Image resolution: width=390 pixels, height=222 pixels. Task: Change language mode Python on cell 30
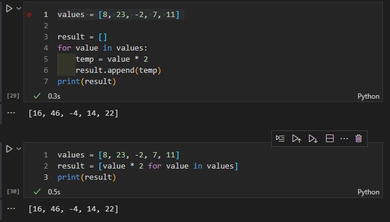[368, 192]
